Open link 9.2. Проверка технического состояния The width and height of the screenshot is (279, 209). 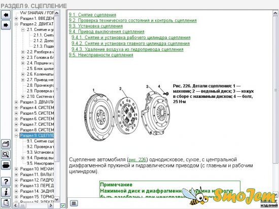click(133, 20)
